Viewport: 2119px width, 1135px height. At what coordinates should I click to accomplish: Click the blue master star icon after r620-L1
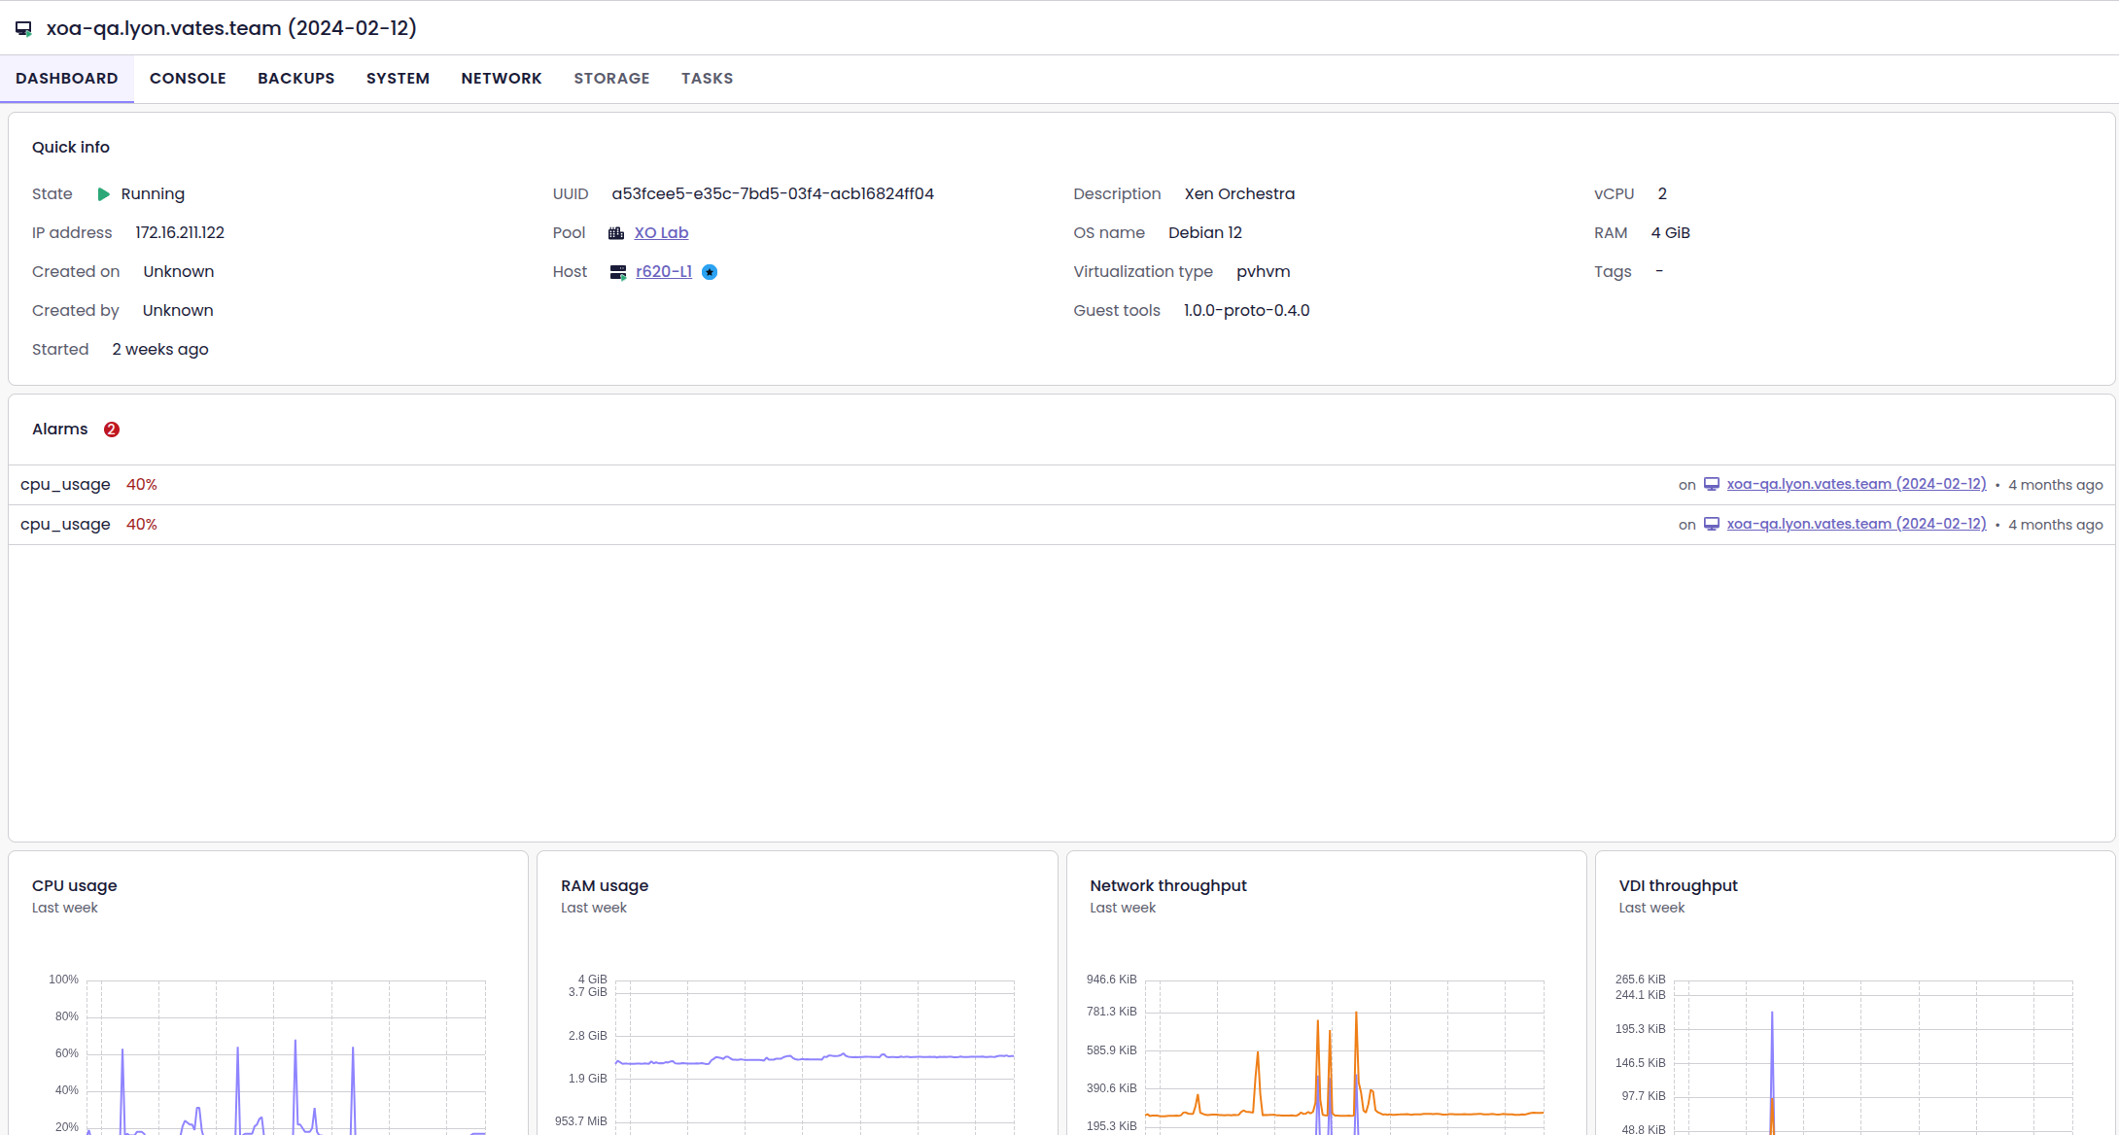(710, 272)
